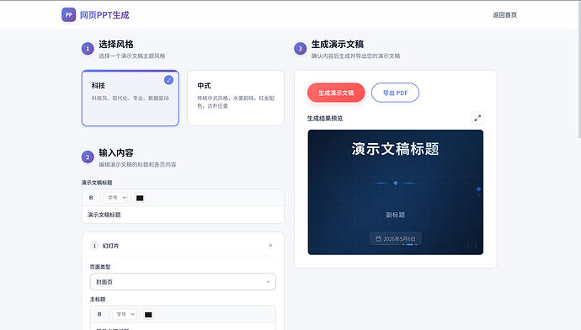Click the 生成演示文稿 button
The width and height of the screenshot is (581, 330).
[336, 93]
